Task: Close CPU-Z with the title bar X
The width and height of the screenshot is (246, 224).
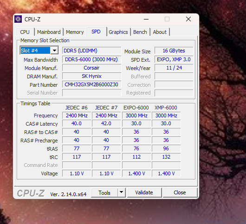Action: [x=188, y=19]
